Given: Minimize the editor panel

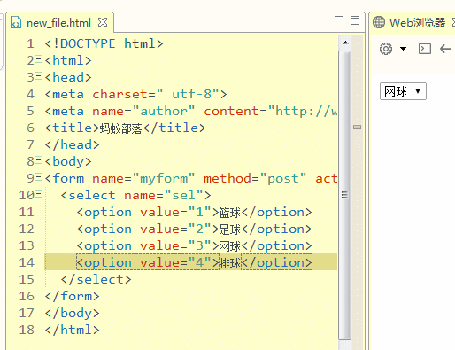Looking at the screenshot, I should (x=339, y=18).
